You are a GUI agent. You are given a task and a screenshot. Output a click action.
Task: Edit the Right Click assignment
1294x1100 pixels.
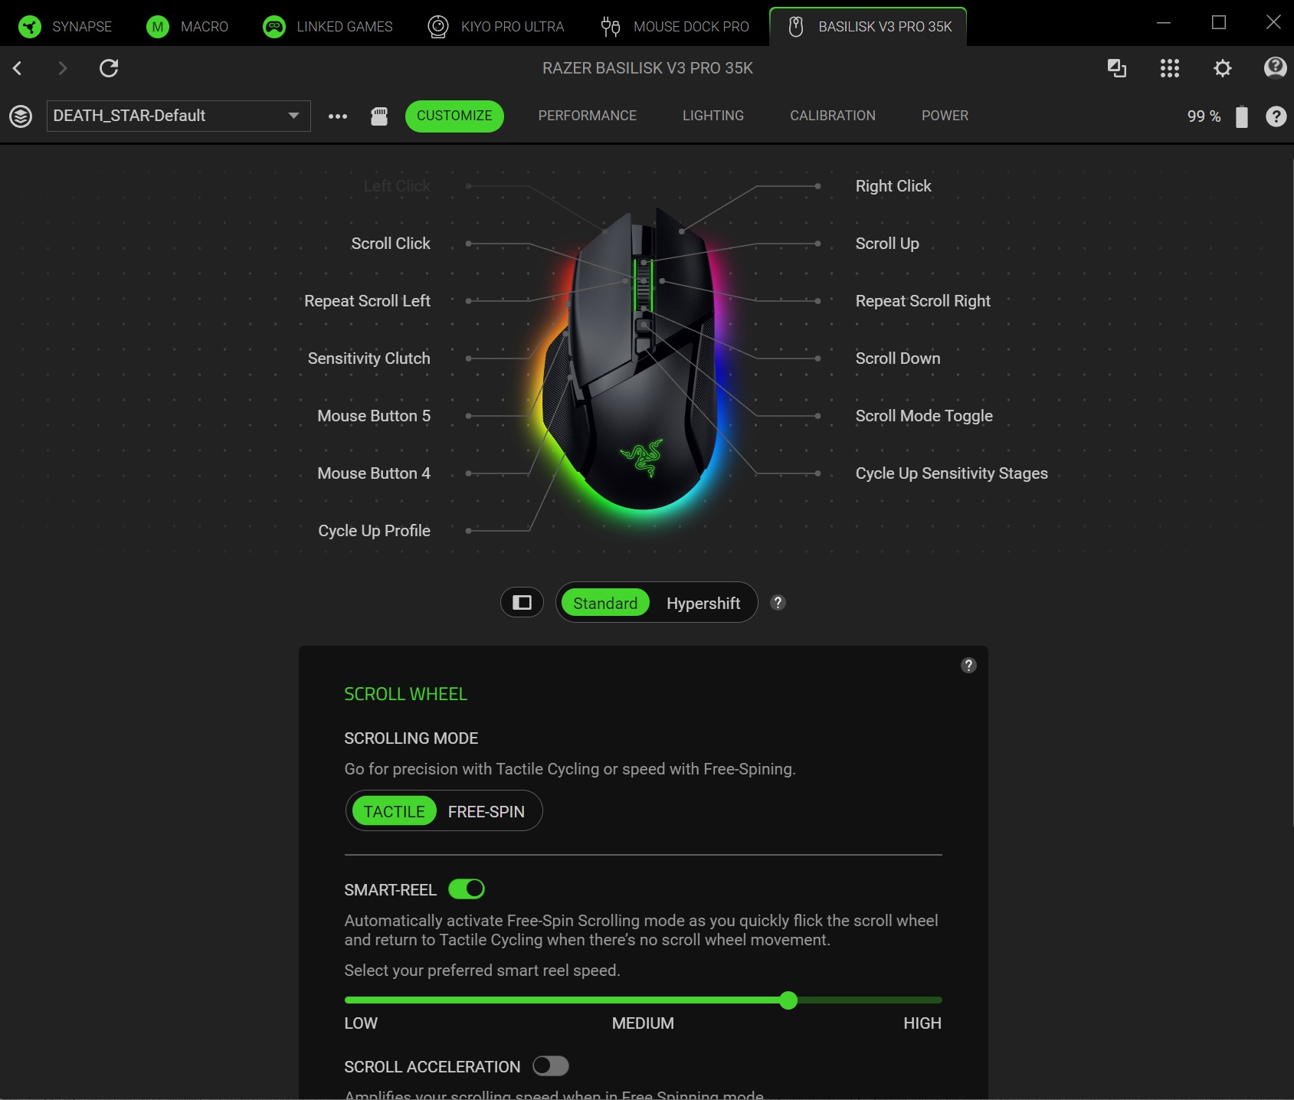pyautogui.click(x=893, y=186)
